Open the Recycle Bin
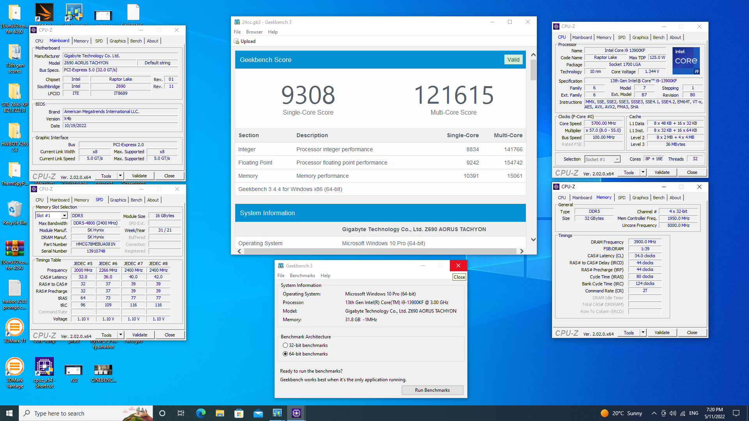749x421 pixels. pos(14,212)
